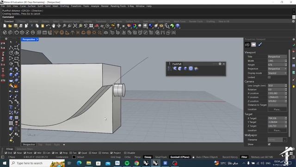
Task: Enable the Tan osnap checkbox
Action: click(71, 153)
